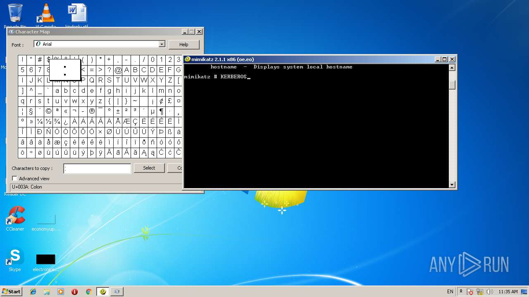Click the Characters to copy field
Image resolution: width=529 pixels, height=297 pixels.
(x=97, y=168)
